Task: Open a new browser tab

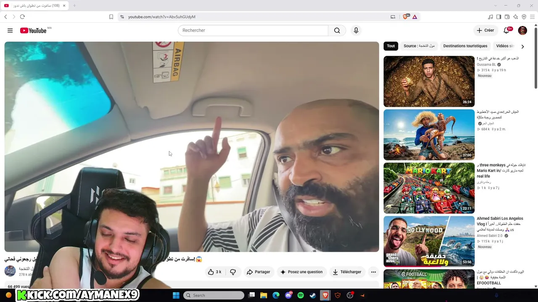Action: 74,5
